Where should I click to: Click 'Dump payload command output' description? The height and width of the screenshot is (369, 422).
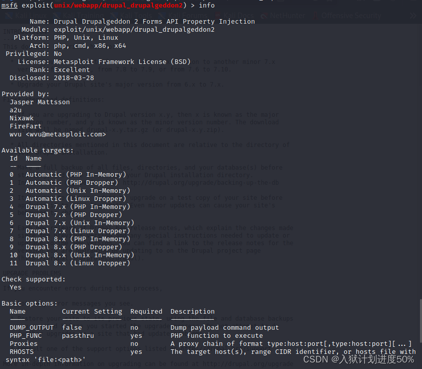pos(224,328)
